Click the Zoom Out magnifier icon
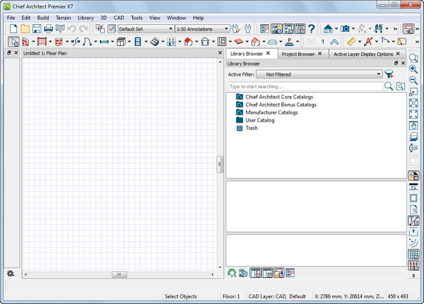 (x=413, y=81)
